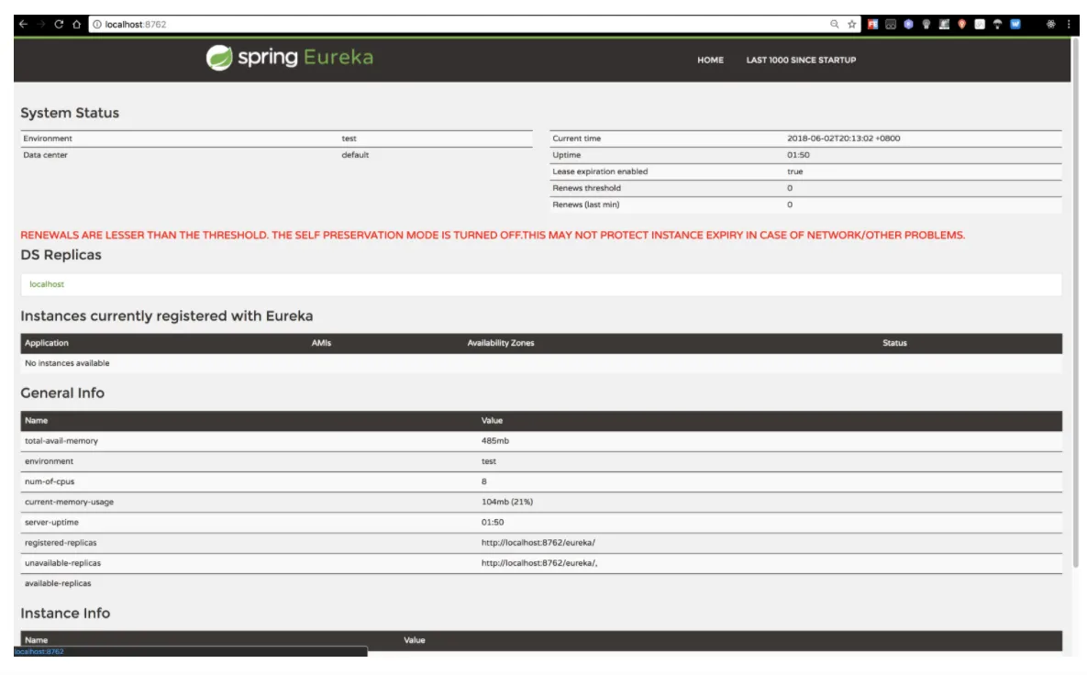Click the Uptime value in System Status
This screenshot has width=1087, height=675.
click(798, 155)
